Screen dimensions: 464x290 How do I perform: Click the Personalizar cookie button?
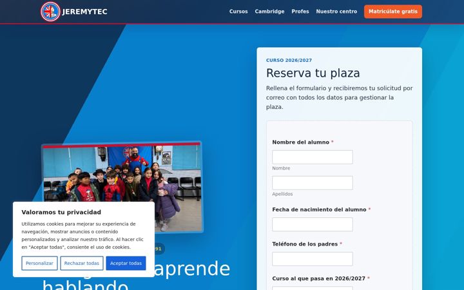coord(39,263)
